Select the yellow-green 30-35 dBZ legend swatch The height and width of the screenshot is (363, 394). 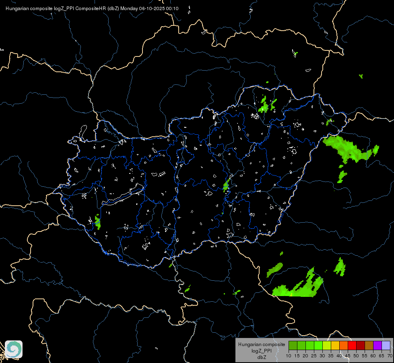pos(327,345)
